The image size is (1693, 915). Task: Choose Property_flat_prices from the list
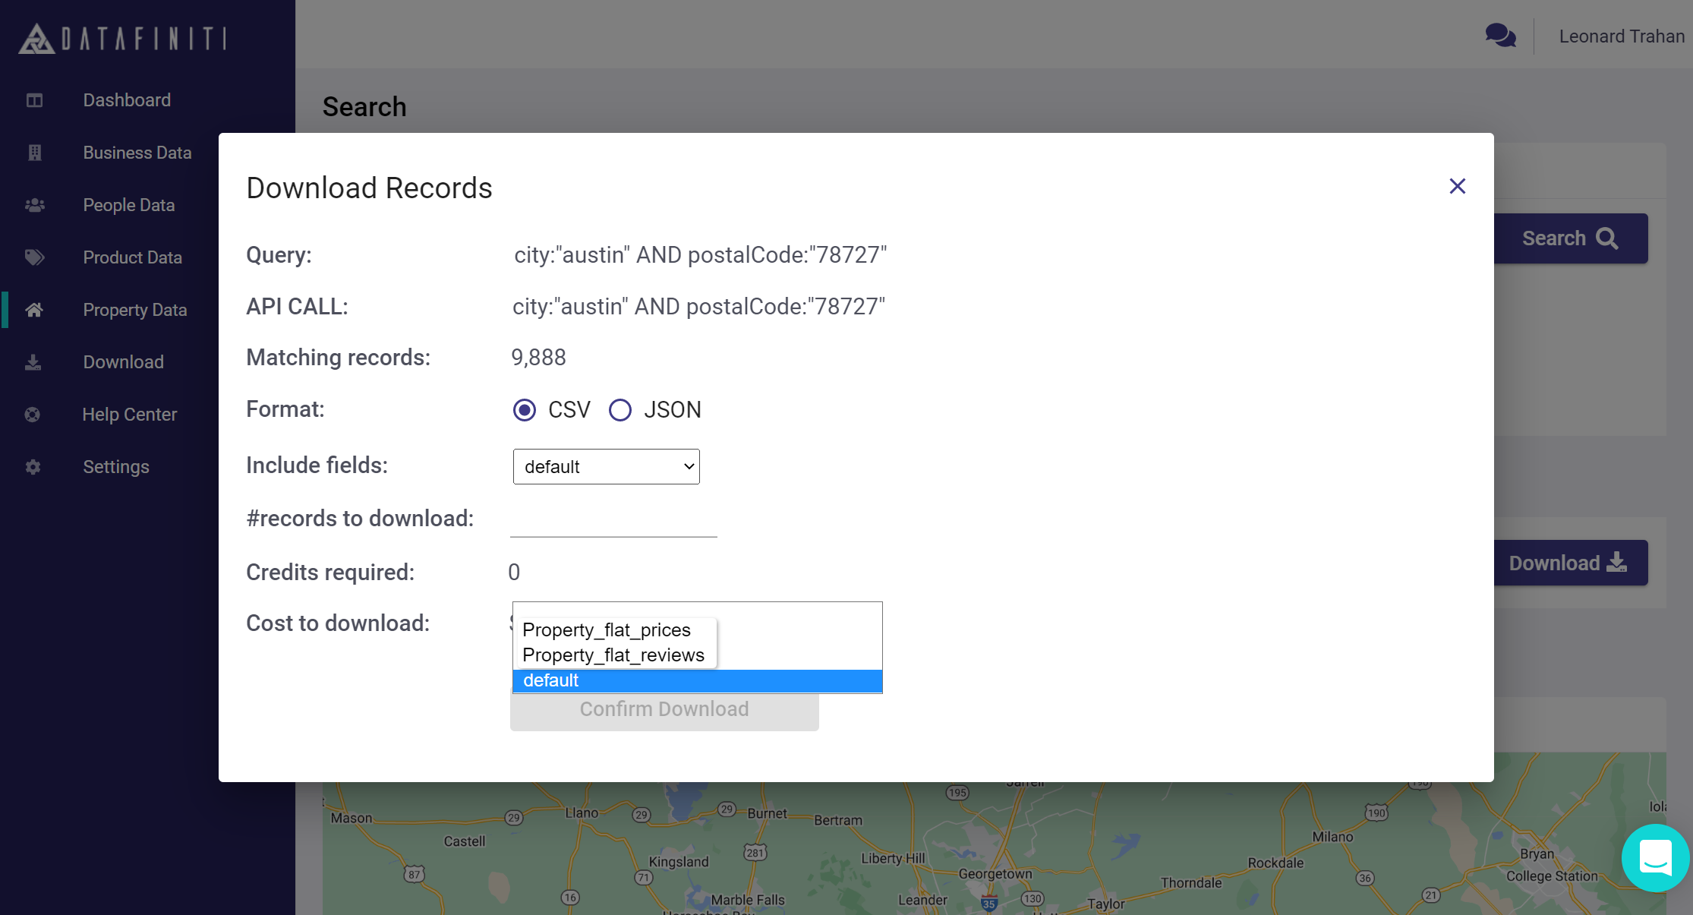607,630
